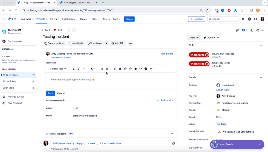Insert a code snippet
Image resolution: width=268 pixels, height=152 pixels.
click(141, 69)
